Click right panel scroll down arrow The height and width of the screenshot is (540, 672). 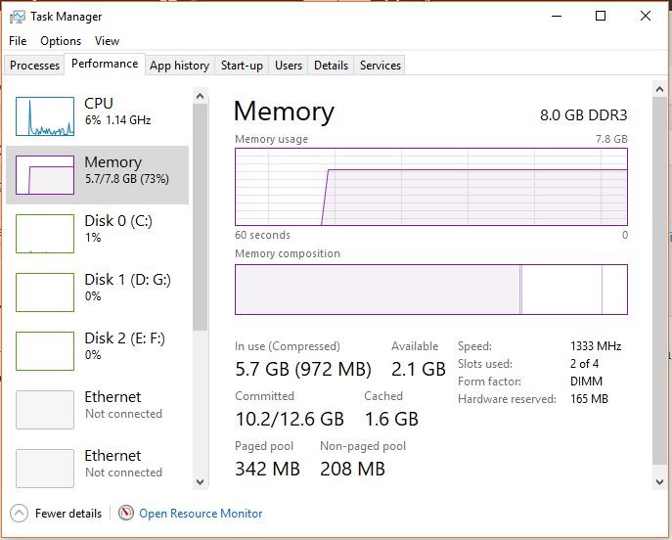tap(659, 482)
